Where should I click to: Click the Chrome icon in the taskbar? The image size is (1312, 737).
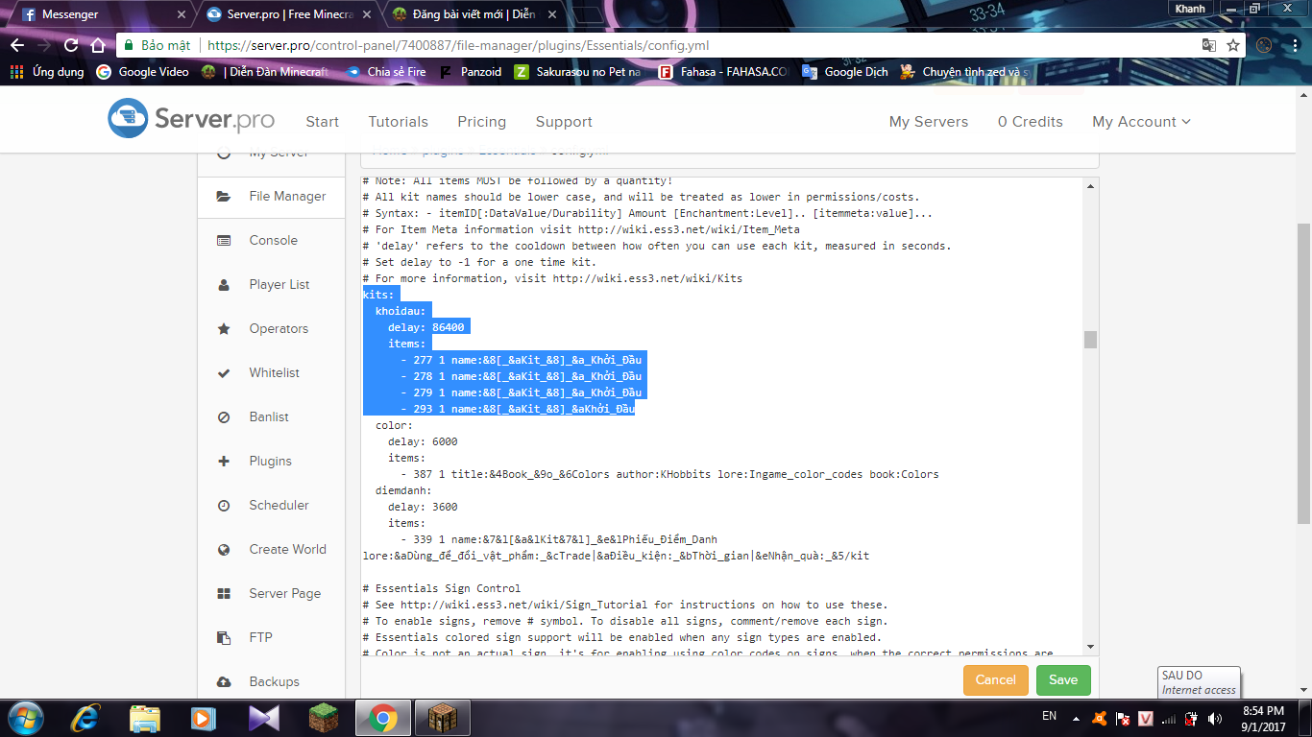382,718
